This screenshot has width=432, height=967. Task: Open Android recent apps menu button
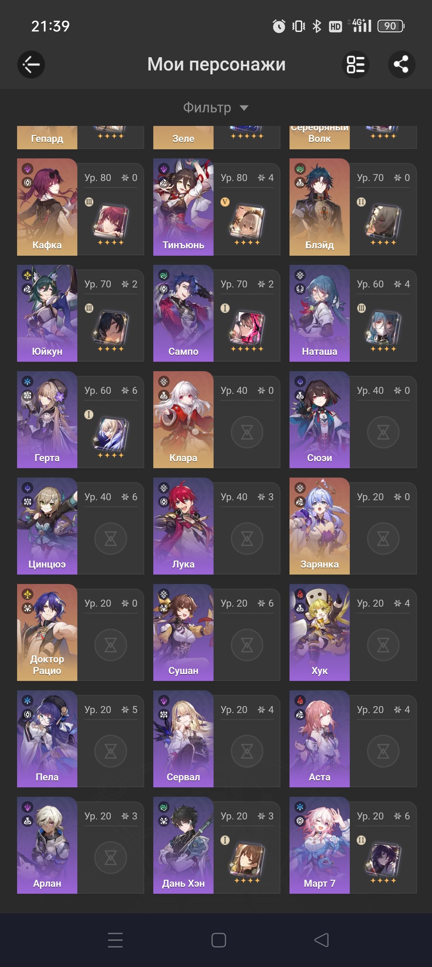click(115, 940)
